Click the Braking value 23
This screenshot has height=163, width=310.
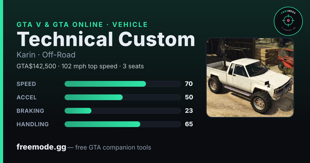pos(189,111)
